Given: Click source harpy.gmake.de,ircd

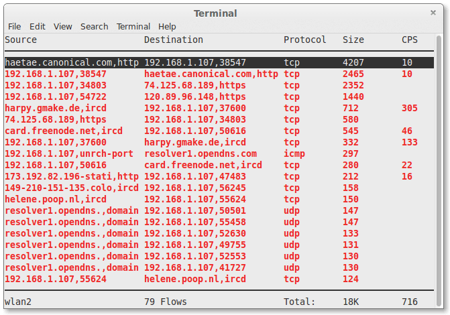Looking at the screenshot, I should (x=56, y=108).
